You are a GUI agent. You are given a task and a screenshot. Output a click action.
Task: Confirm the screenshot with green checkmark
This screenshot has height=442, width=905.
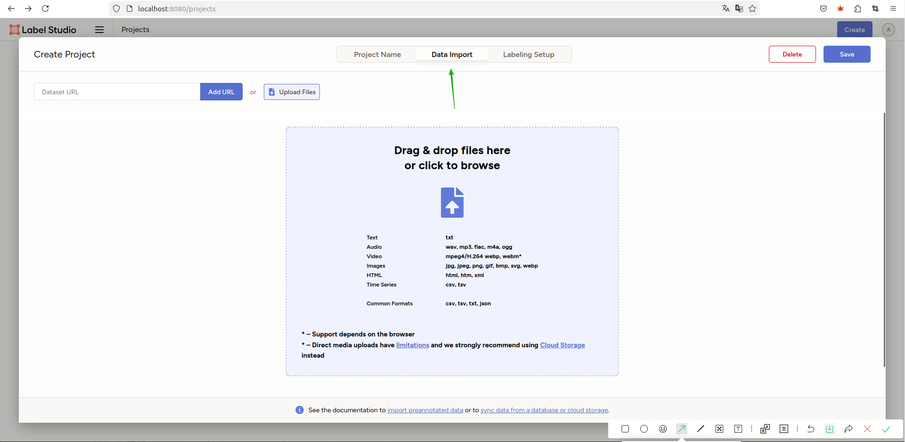tap(886, 429)
